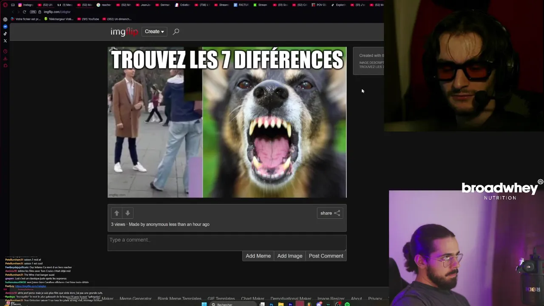Click '3 views' text under meme

tap(118, 224)
